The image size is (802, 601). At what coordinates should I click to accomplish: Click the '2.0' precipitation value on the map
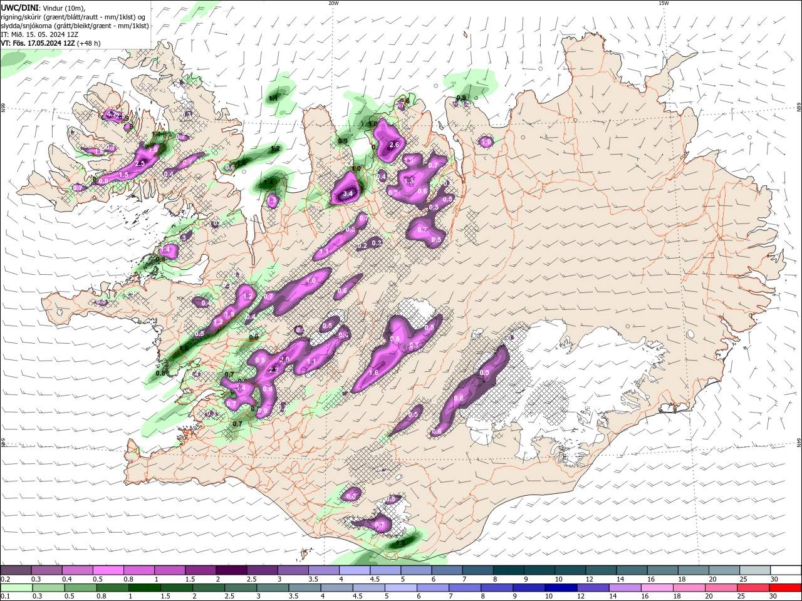coord(284,359)
